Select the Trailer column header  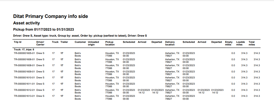click(x=64, y=42)
